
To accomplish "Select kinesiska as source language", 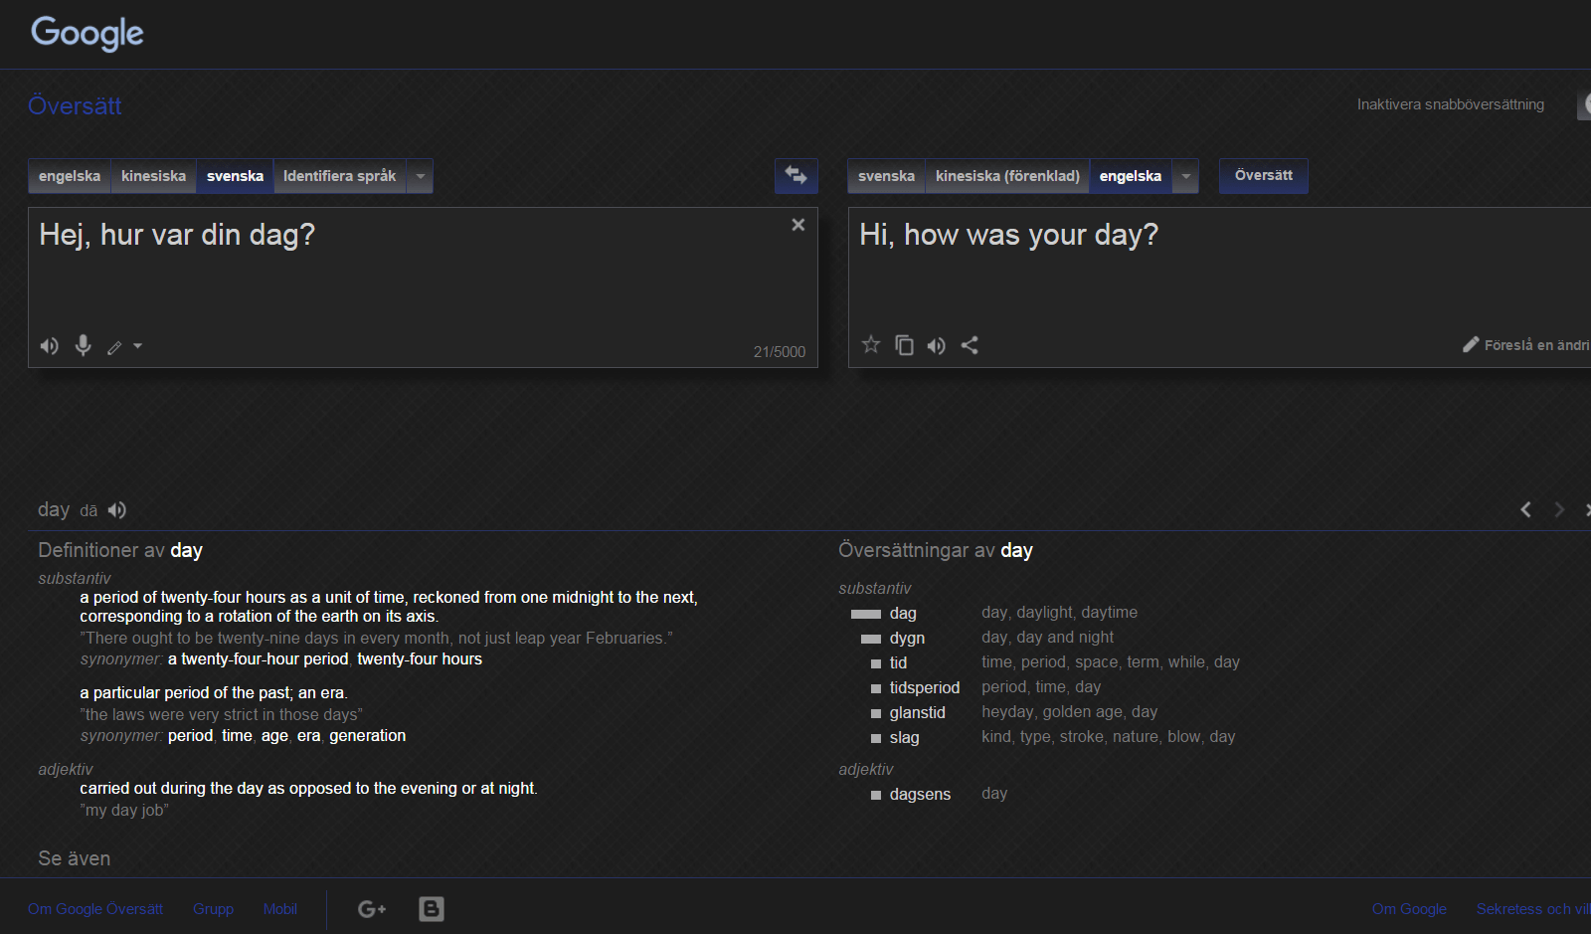I will pyautogui.click(x=153, y=176).
